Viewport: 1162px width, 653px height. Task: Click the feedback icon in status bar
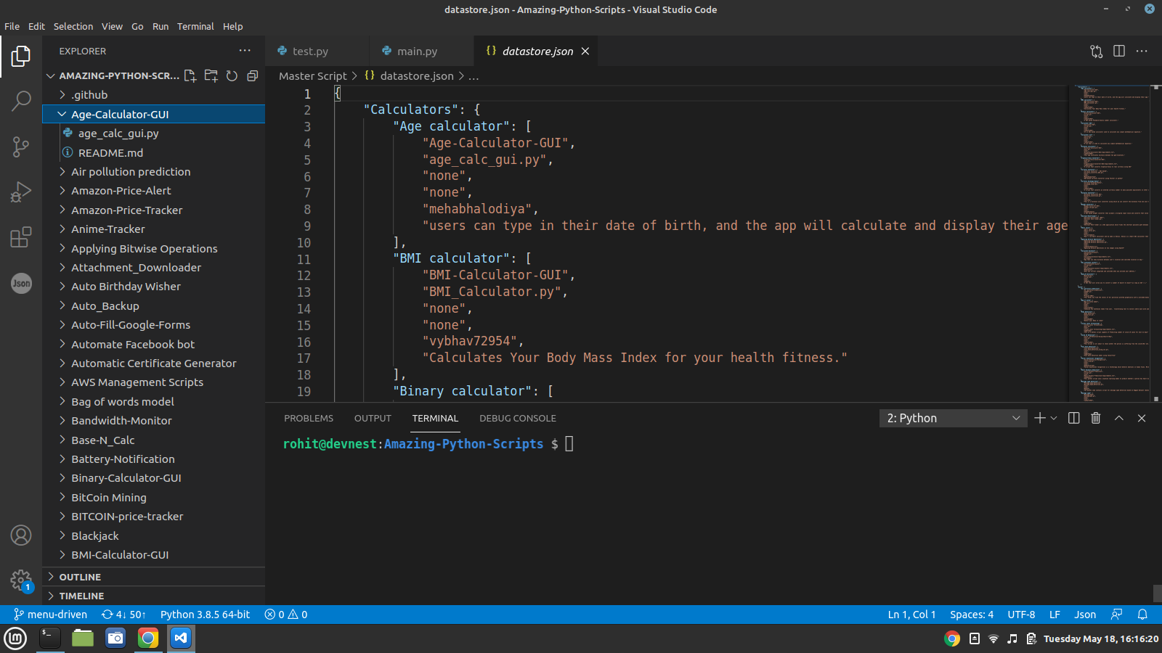(x=1117, y=615)
